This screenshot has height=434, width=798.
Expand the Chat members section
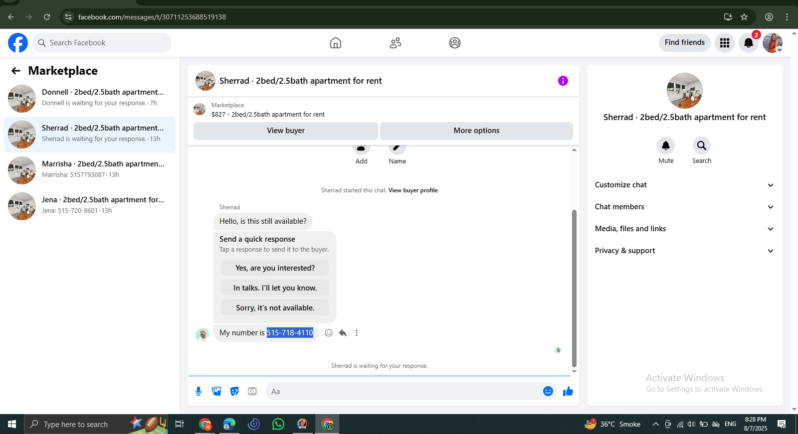pos(684,207)
